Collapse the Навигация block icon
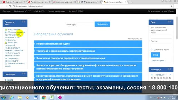The image size is (178, 100). click(23, 74)
